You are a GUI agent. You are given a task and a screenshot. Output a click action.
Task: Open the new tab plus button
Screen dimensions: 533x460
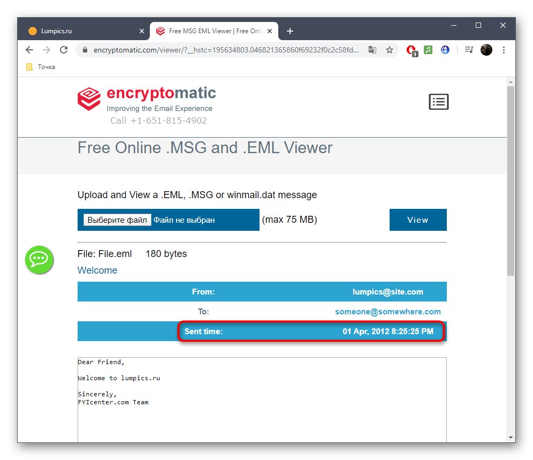290,31
